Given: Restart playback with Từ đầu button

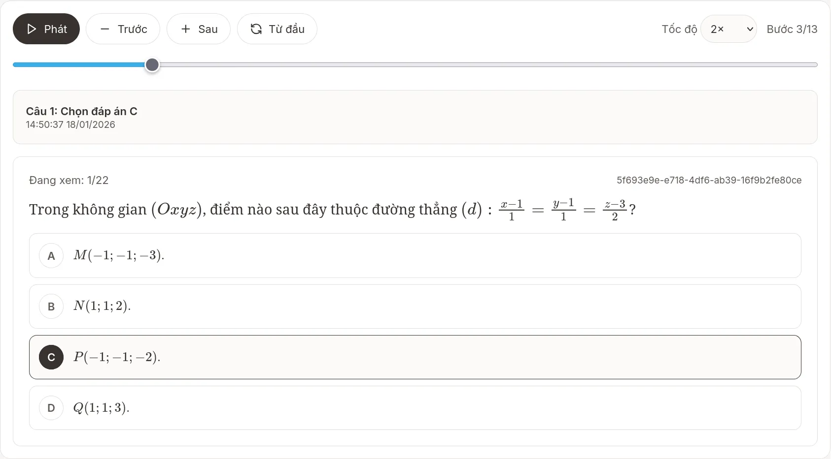Looking at the screenshot, I should tap(277, 29).
